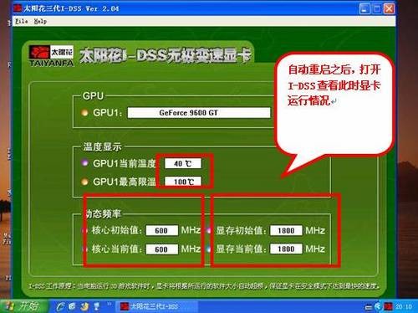Viewport: 418px width, 313px height.
Task: Click the 核心初始值 600 MHz field
Action: (162, 230)
